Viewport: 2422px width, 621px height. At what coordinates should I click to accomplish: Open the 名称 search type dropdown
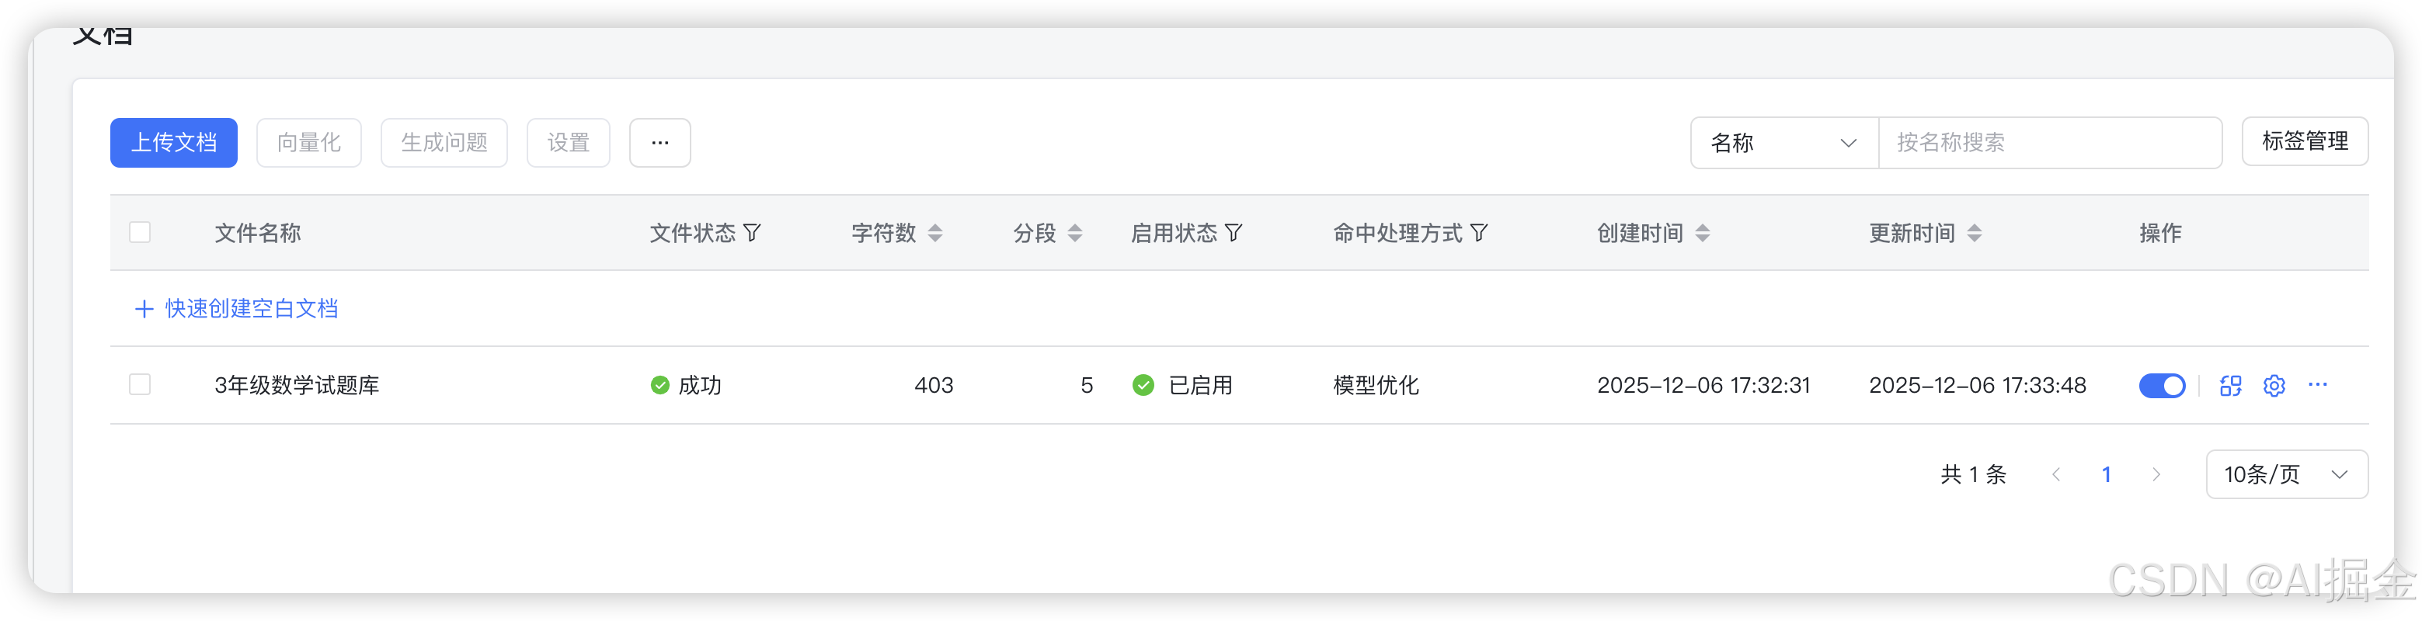[x=1783, y=142]
